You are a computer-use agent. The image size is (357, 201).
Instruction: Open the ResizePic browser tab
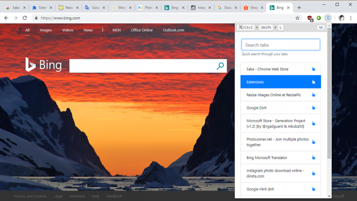(69, 7)
